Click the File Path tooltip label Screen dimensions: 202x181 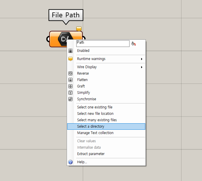tap(66, 15)
